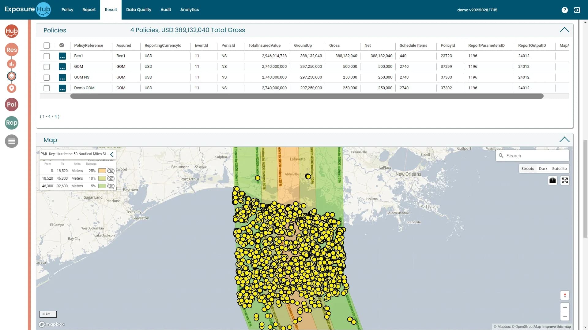Image resolution: width=588 pixels, height=330 pixels.
Task: Reset map compass bearing
Action: pos(565,295)
